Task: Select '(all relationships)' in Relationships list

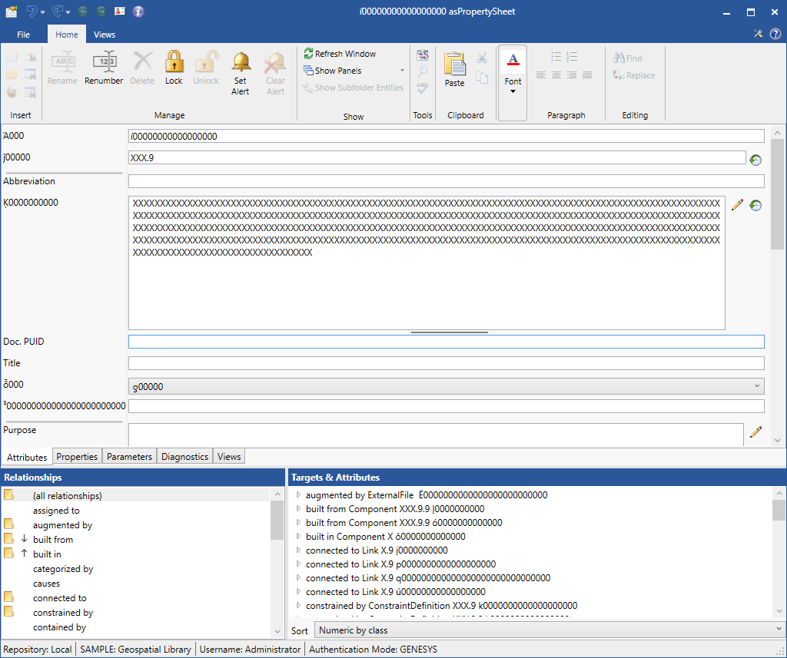Action: point(67,496)
